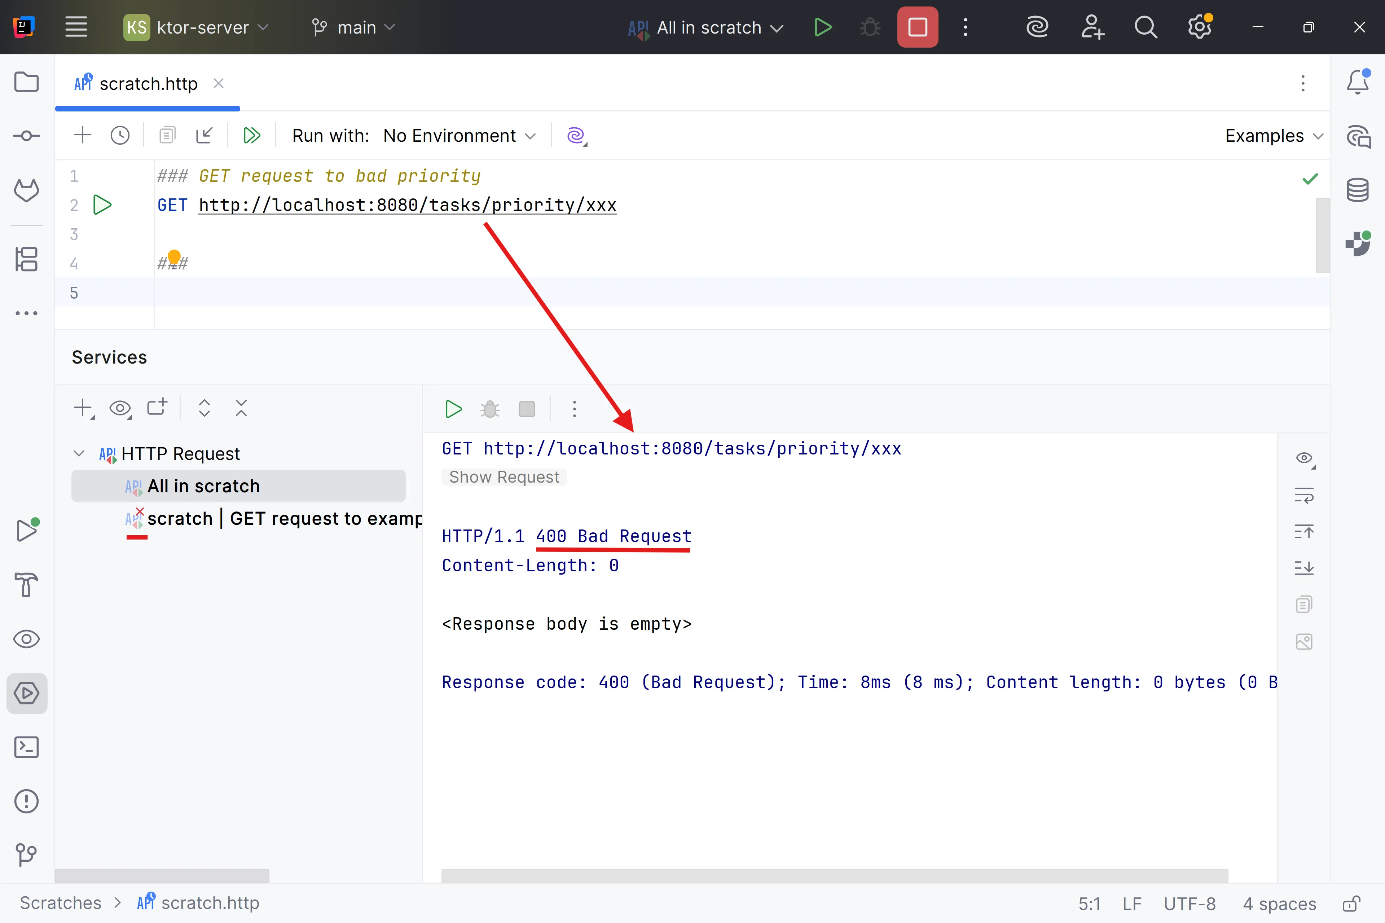Stop the running All in scratch configuration
This screenshot has width=1385, height=923.
(x=917, y=27)
